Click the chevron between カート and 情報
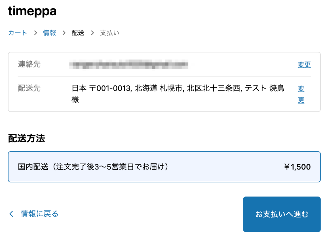Image resolution: width=327 pixels, height=243 pixels. tap(35, 33)
